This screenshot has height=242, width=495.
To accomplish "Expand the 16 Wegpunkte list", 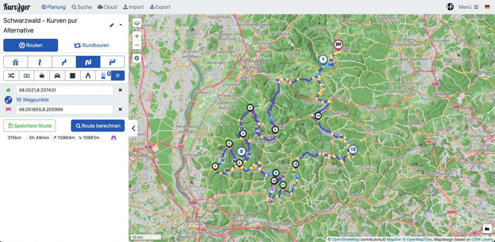I will 32,100.
